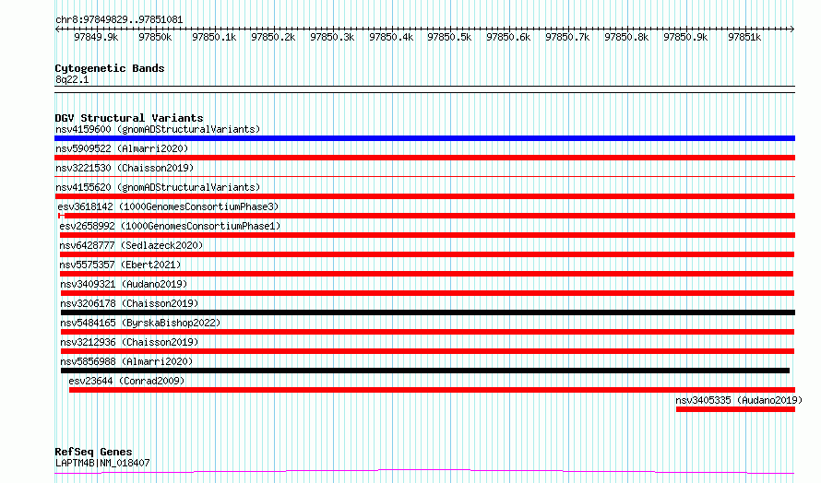Click the chr8:97849829..97851081 region label
Image resolution: width=821 pixels, height=483 pixels.
pos(119,20)
